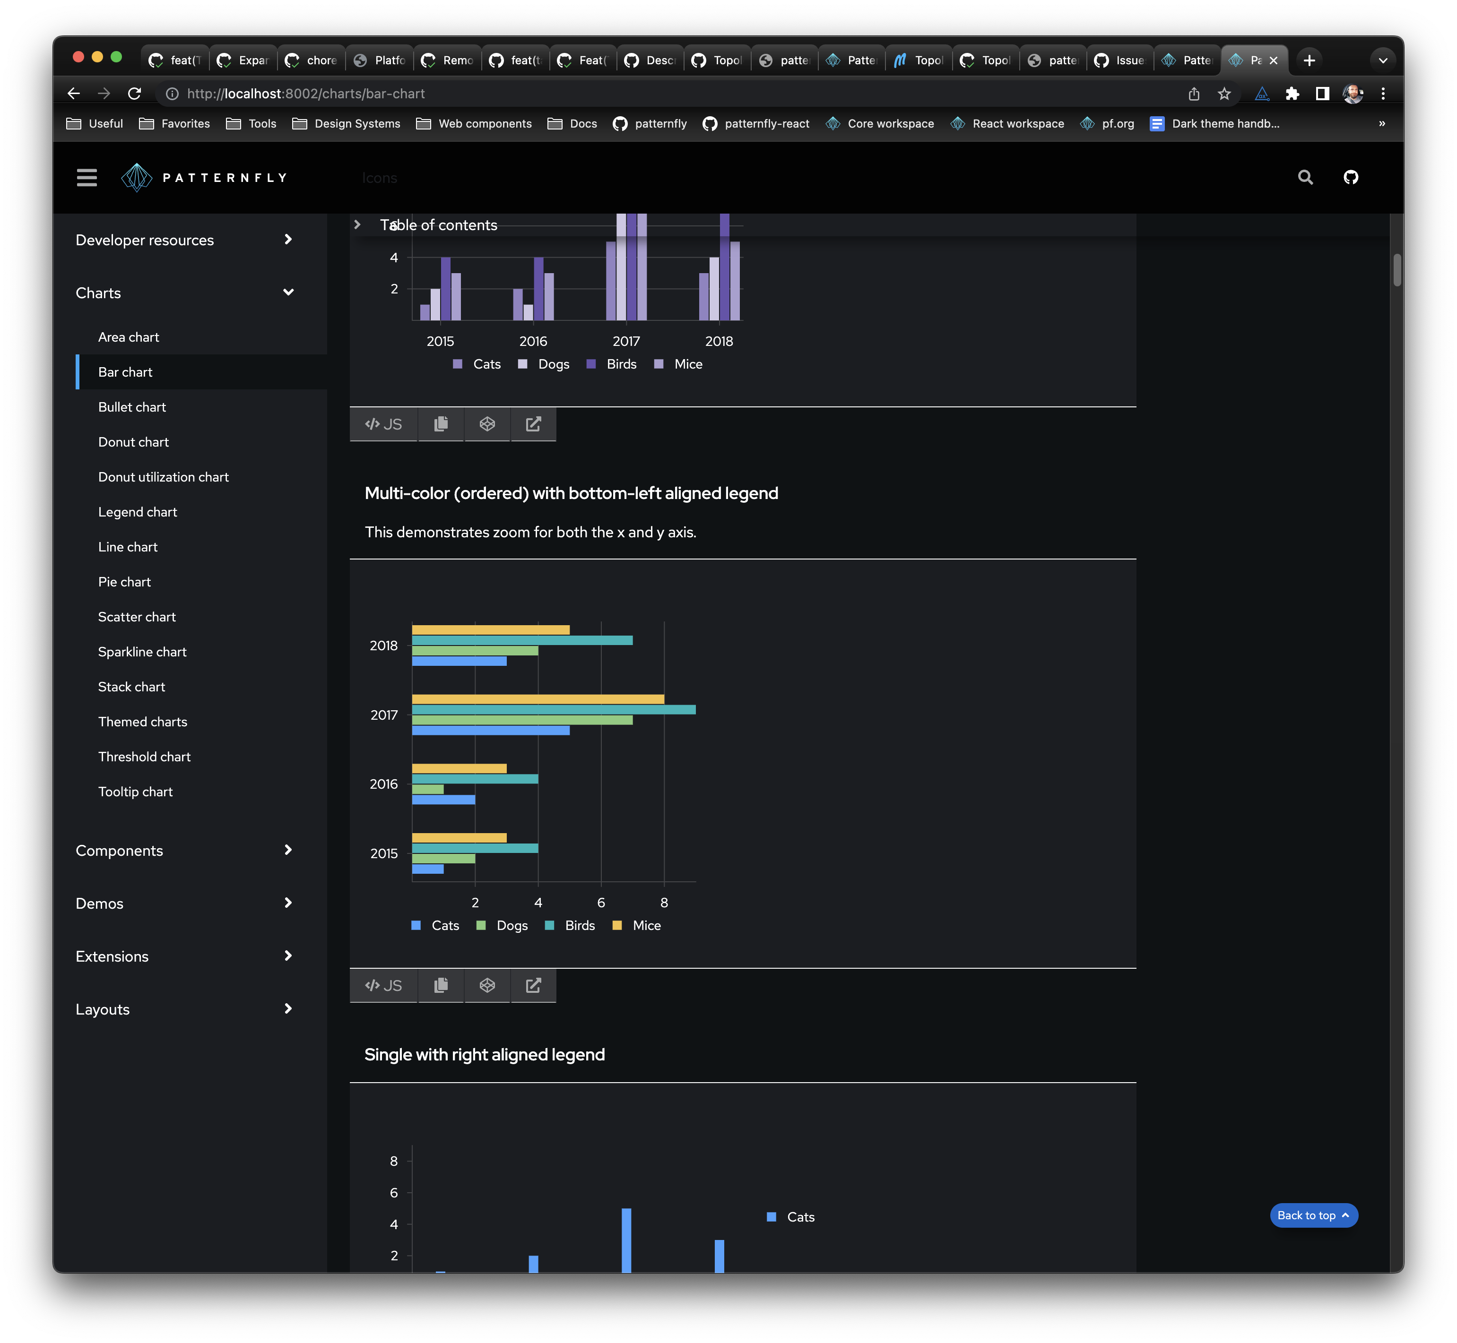Open the site search magnifier icon
Viewport: 1457px width, 1343px height.
point(1305,177)
